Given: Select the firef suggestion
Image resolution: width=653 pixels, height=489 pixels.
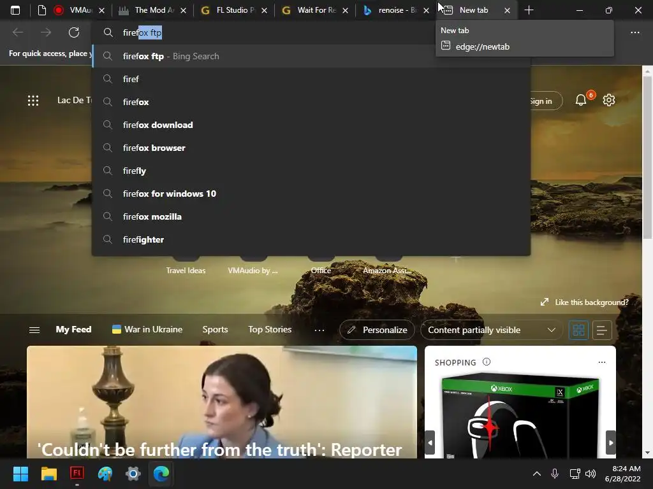Looking at the screenshot, I should pyautogui.click(x=311, y=79).
